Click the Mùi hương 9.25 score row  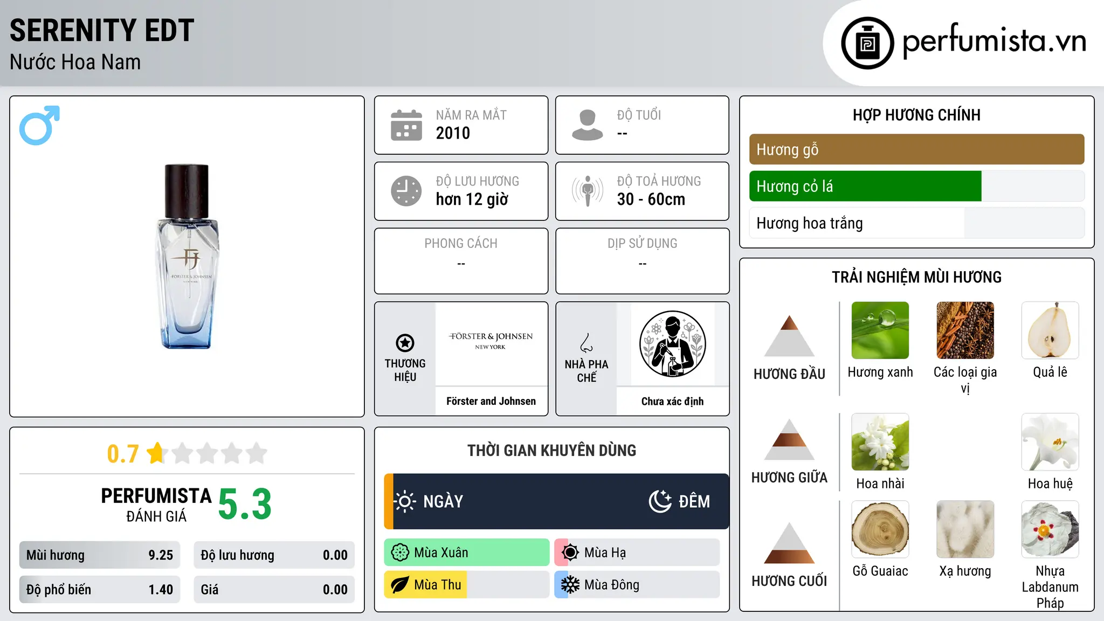[x=100, y=555]
